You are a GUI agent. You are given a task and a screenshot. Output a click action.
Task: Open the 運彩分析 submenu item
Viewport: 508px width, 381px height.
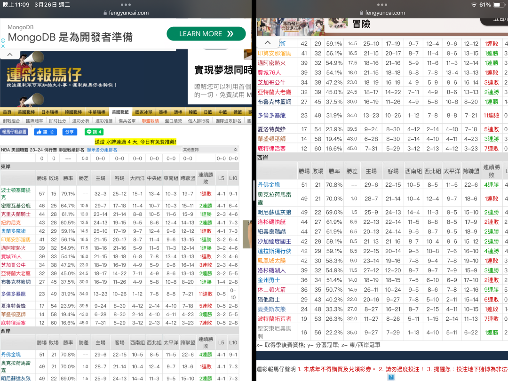point(81,121)
